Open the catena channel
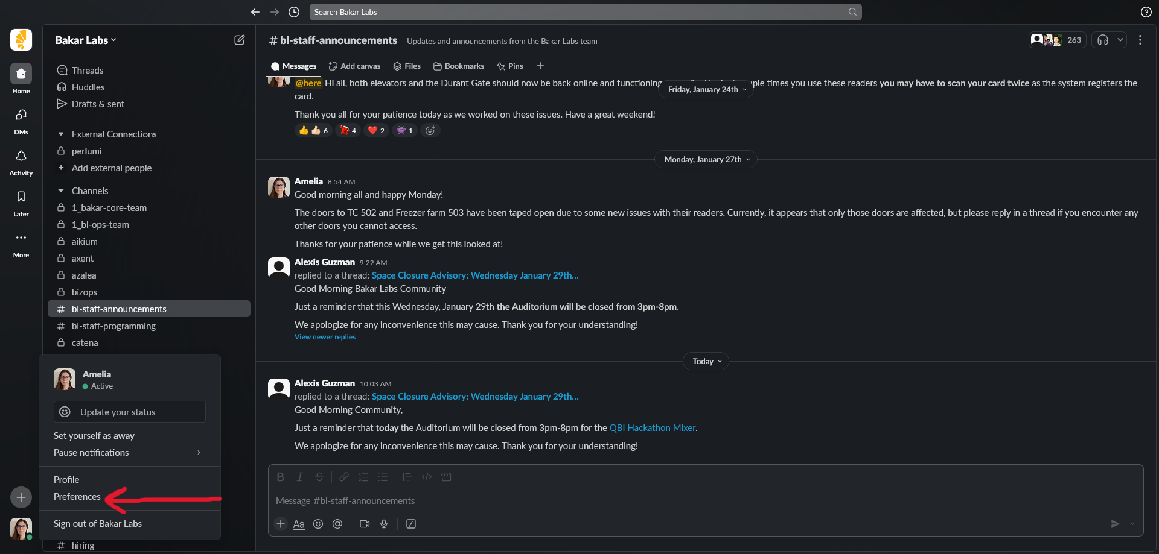This screenshot has height=554, width=1159. click(85, 343)
